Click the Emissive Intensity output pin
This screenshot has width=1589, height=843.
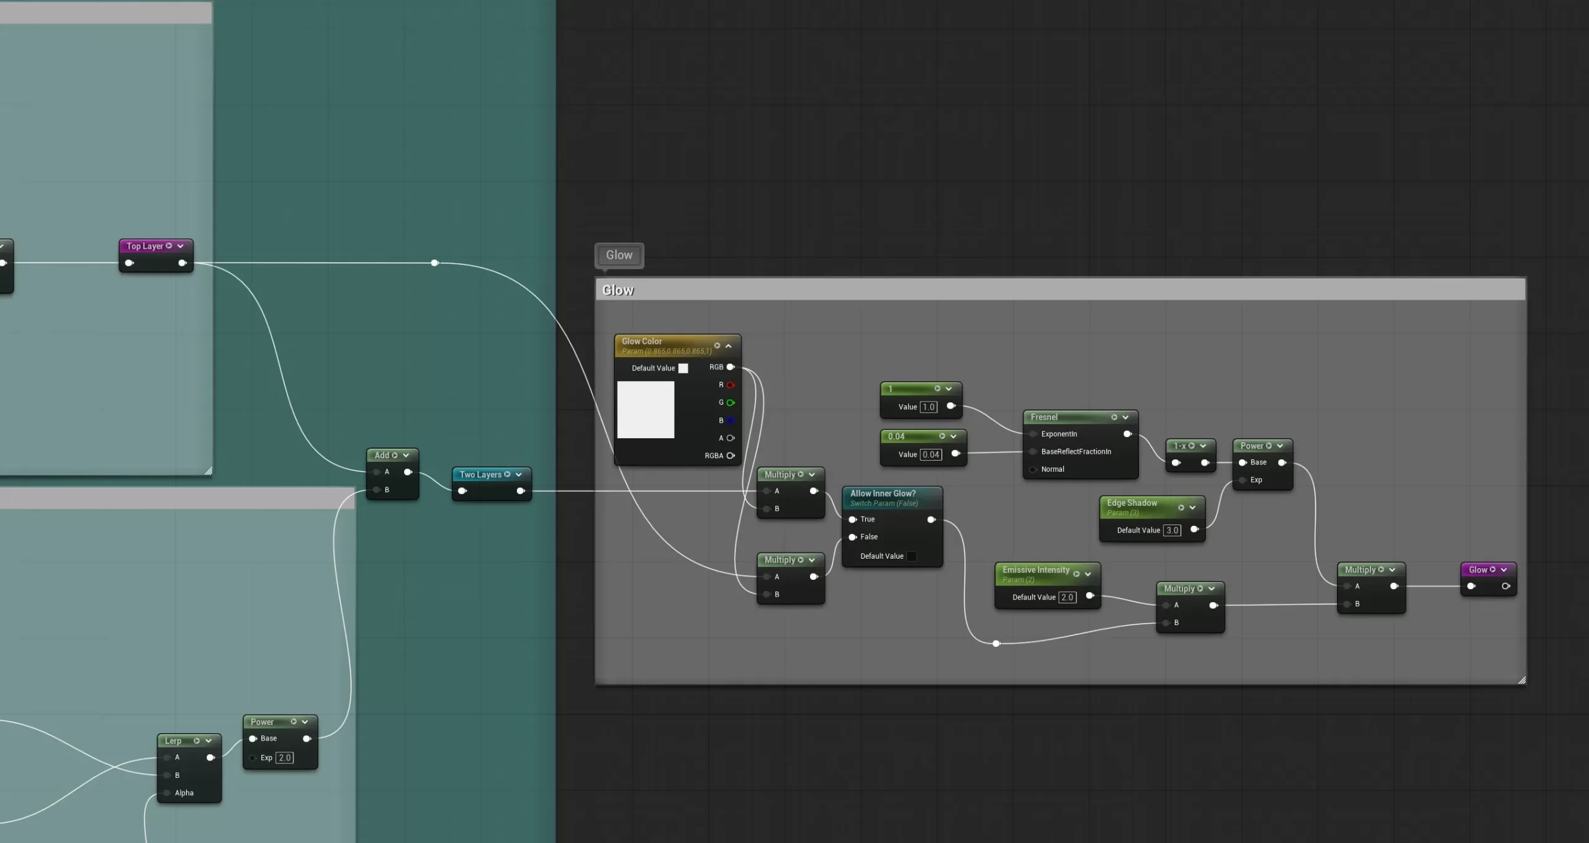pyautogui.click(x=1090, y=596)
